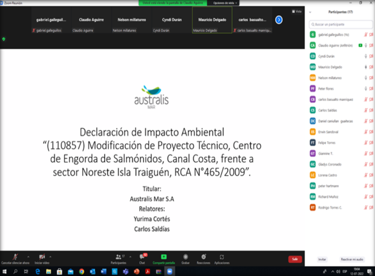
Task: Open the Opciones de vista dropdown
Action: coord(225,3)
